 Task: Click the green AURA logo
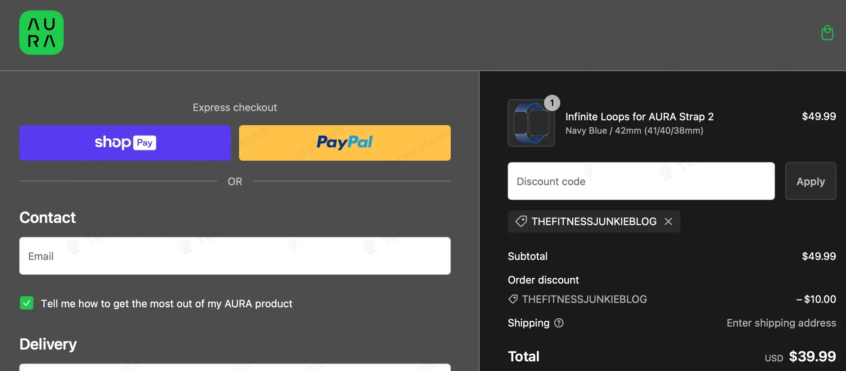[x=41, y=33]
